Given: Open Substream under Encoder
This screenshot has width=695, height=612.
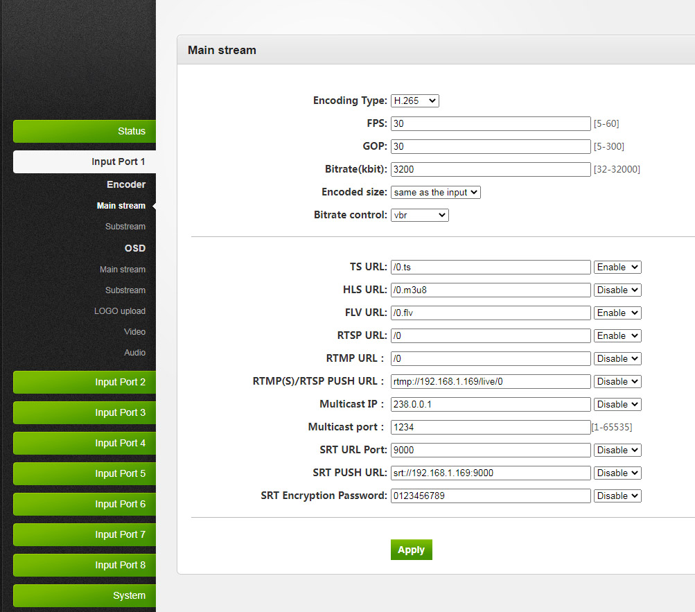Looking at the screenshot, I should [125, 227].
